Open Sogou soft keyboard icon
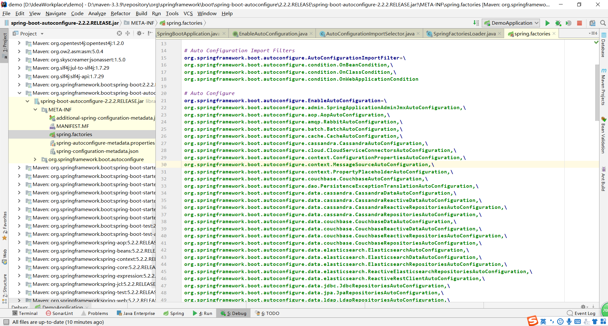This screenshot has width=608, height=326. tap(578, 322)
